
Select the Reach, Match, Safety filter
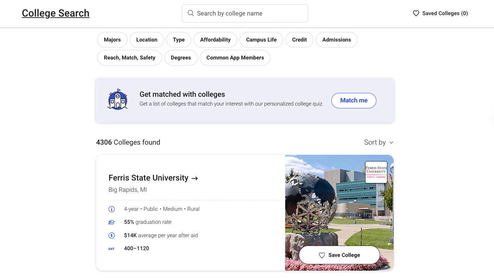129,58
